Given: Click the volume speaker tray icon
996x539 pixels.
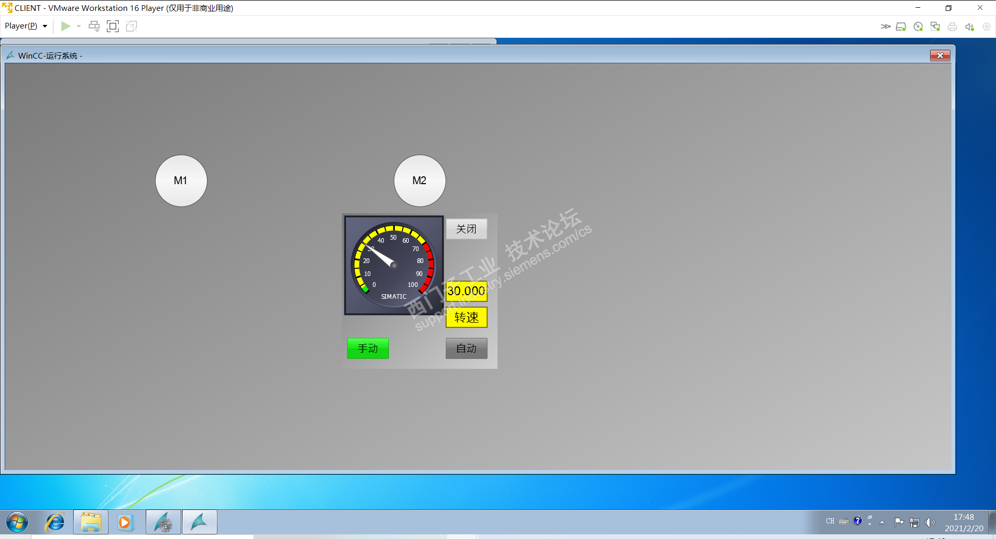Looking at the screenshot, I should click(x=930, y=522).
